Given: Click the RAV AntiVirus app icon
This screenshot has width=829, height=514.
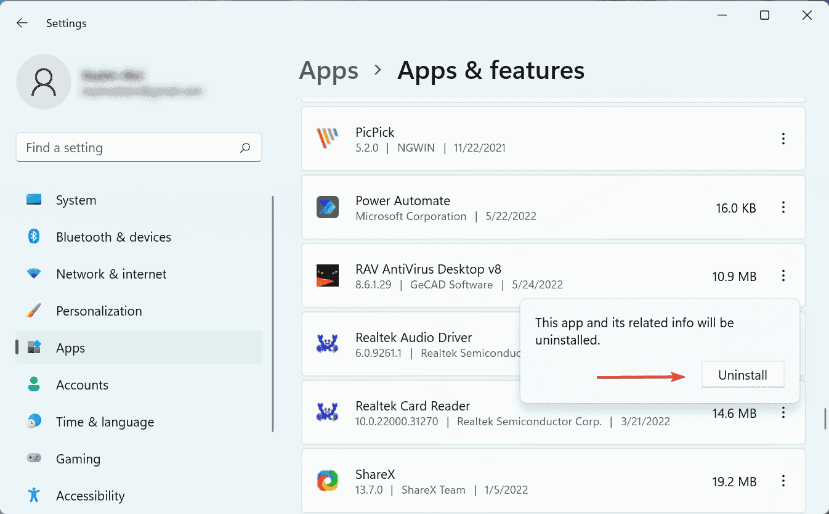Looking at the screenshot, I should point(327,276).
